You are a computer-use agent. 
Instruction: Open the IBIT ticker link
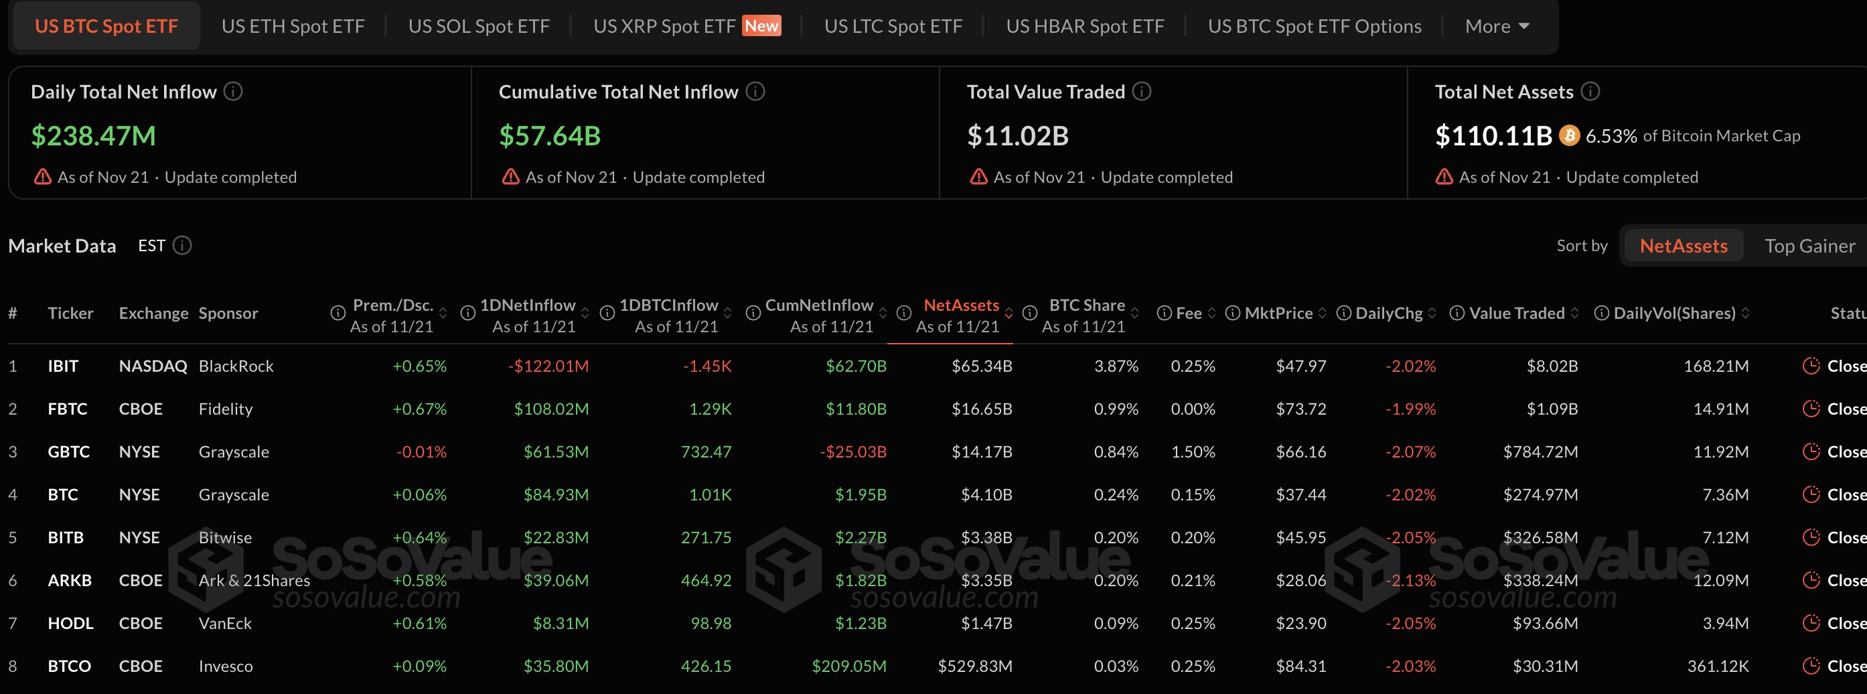tap(63, 366)
